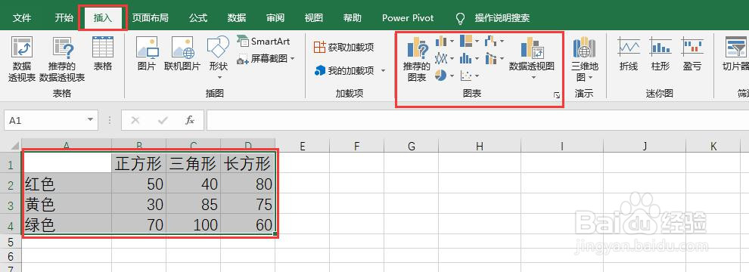
Task: Click the fx Insert Function button
Action: tap(190, 120)
